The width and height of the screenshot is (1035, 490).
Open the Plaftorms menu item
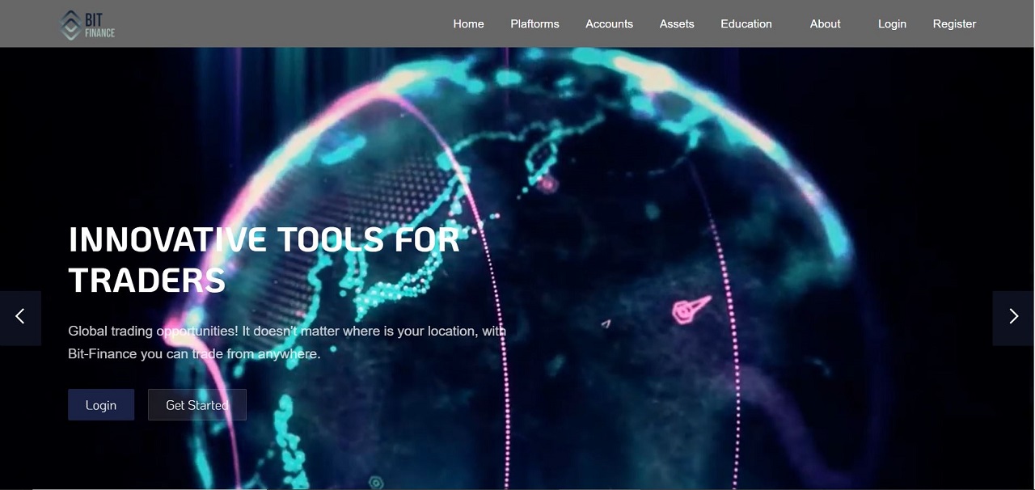[x=534, y=24]
